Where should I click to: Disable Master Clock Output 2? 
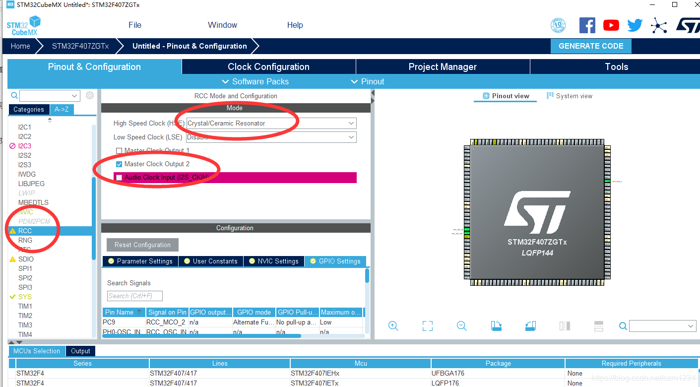119,164
